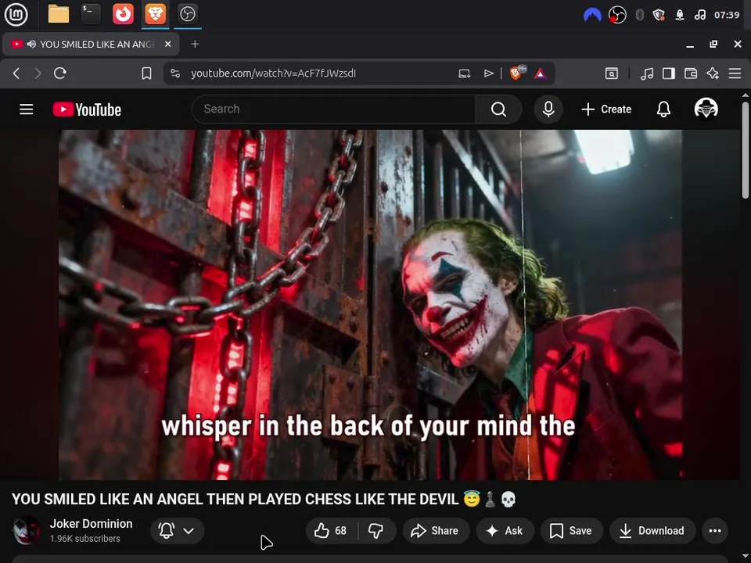Open the security shield tray icon

(x=659, y=16)
